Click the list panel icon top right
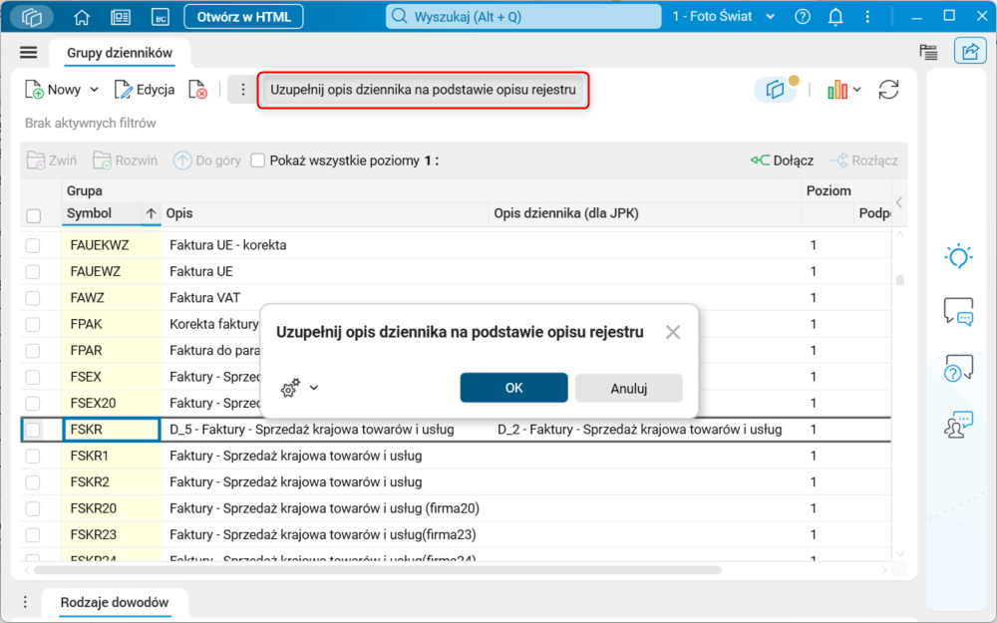Viewport: 997px width, 623px height. (x=928, y=52)
